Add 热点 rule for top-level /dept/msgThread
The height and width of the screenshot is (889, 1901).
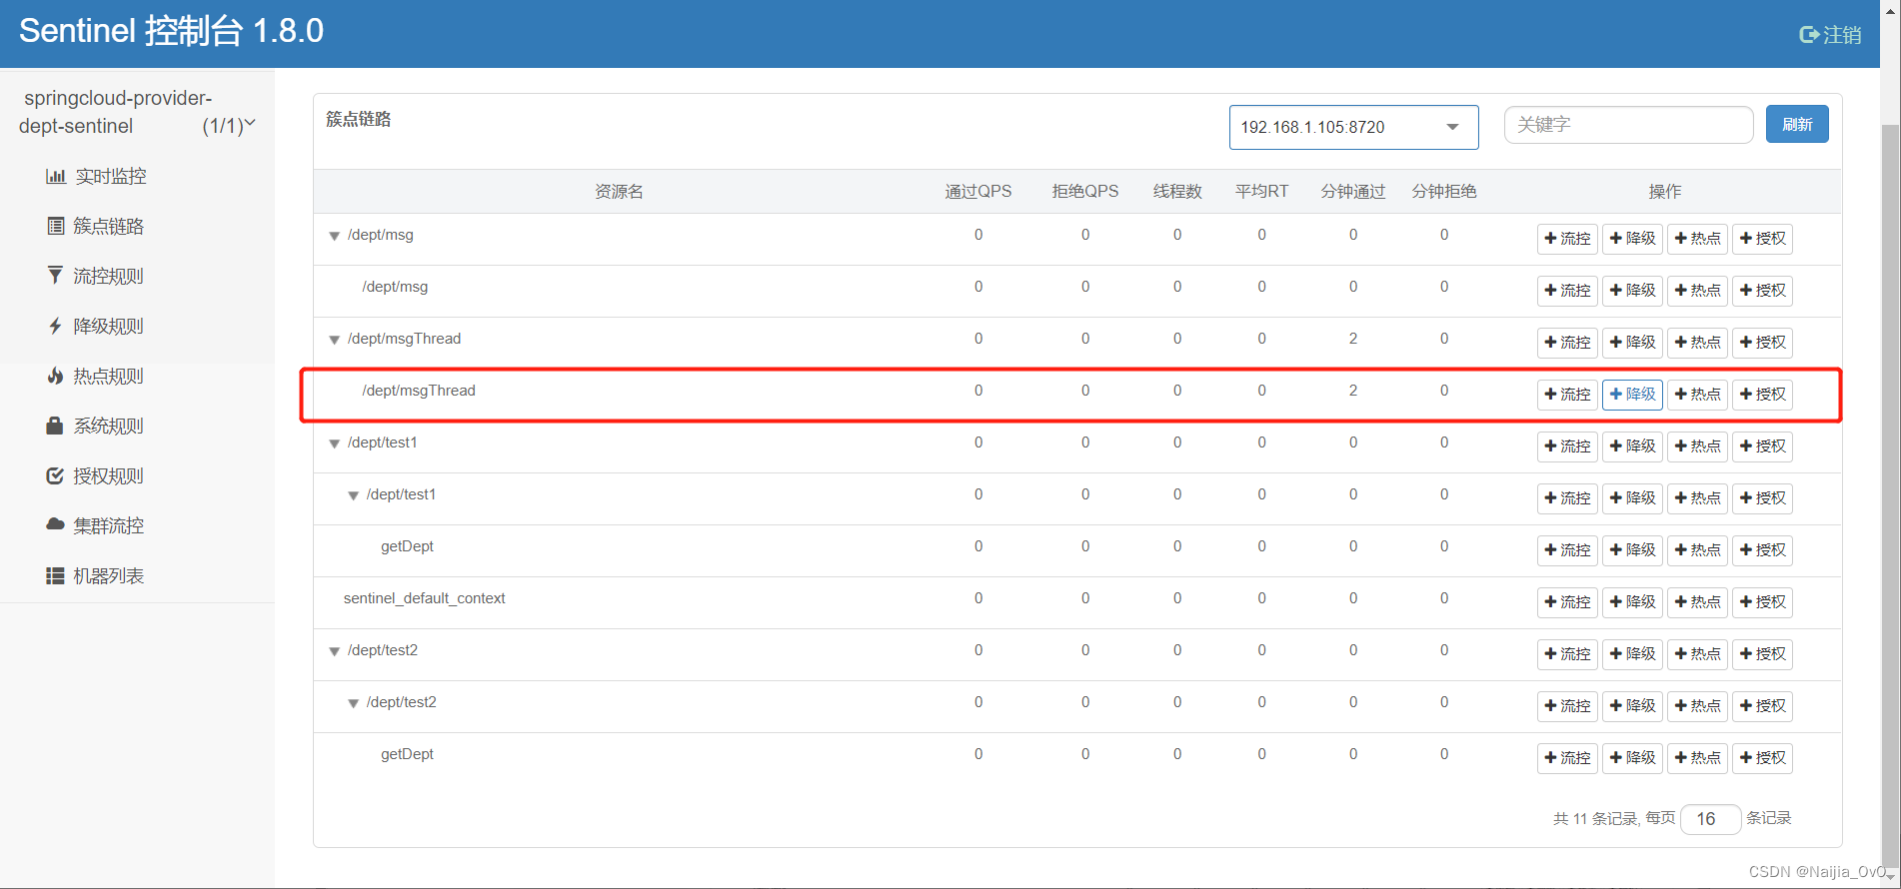(1697, 343)
